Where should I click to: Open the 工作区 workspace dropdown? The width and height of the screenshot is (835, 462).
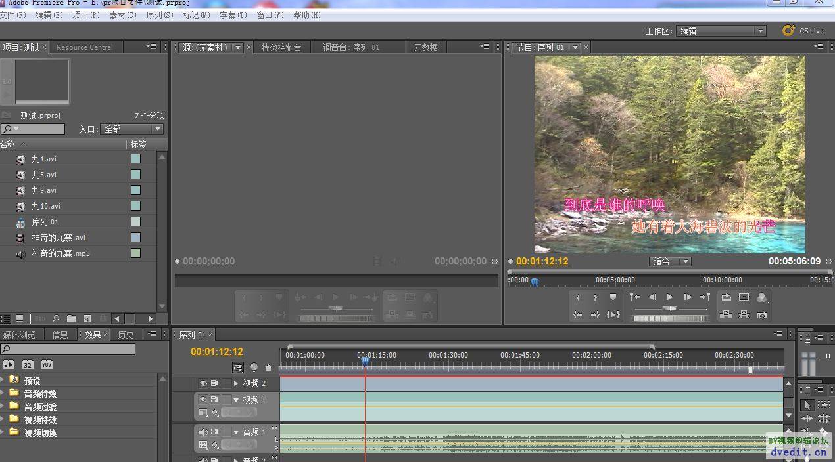point(722,31)
